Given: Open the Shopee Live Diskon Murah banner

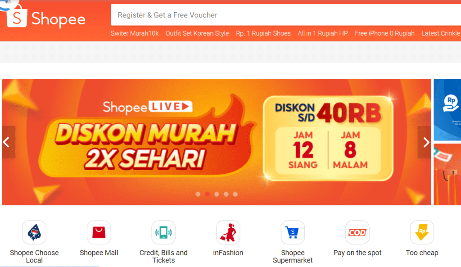Looking at the screenshot, I should coord(217,142).
